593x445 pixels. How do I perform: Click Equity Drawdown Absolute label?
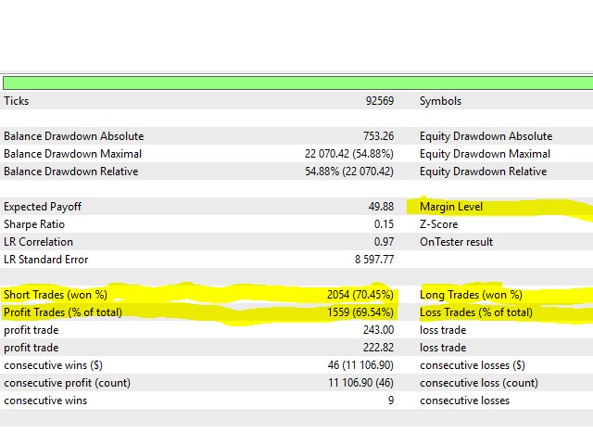click(x=486, y=136)
